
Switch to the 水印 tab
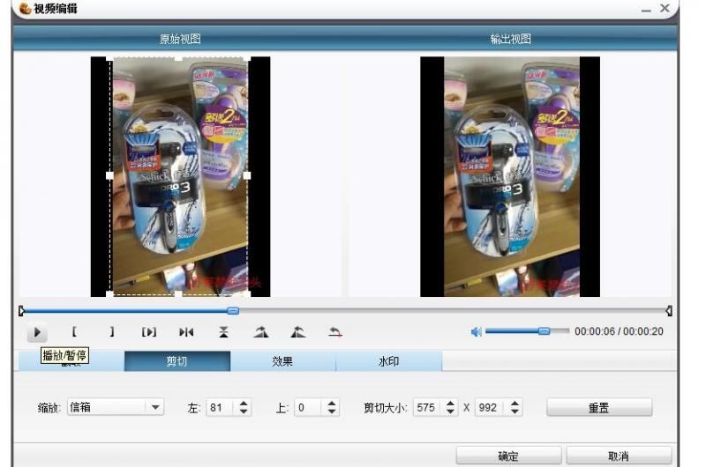pyautogui.click(x=388, y=361)
